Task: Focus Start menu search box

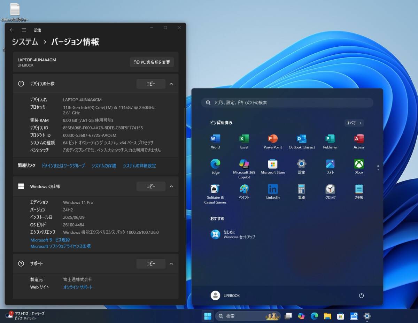Action: 287,102
